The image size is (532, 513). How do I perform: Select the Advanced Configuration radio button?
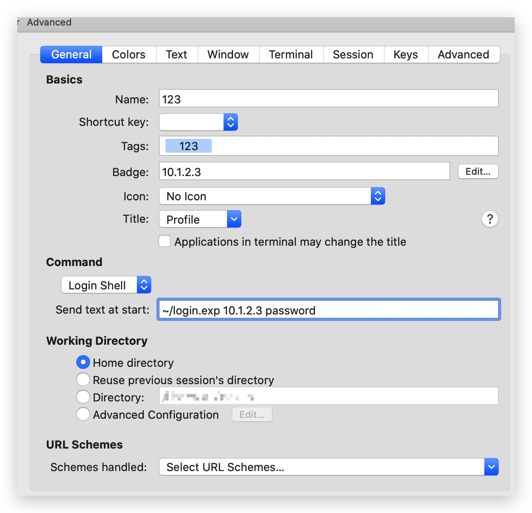coord(83,414)
